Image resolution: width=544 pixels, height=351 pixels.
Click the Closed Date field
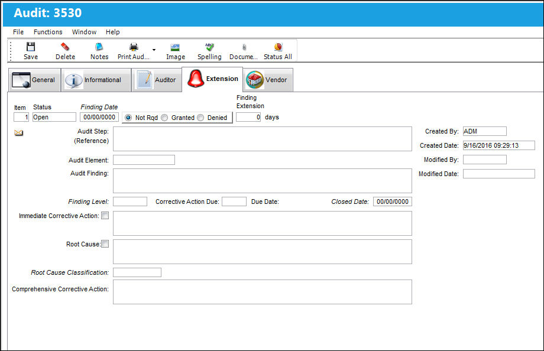(393, 201)
